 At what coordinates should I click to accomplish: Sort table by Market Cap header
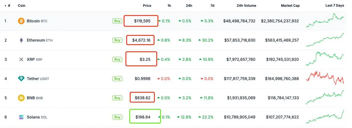coord(290,6)
